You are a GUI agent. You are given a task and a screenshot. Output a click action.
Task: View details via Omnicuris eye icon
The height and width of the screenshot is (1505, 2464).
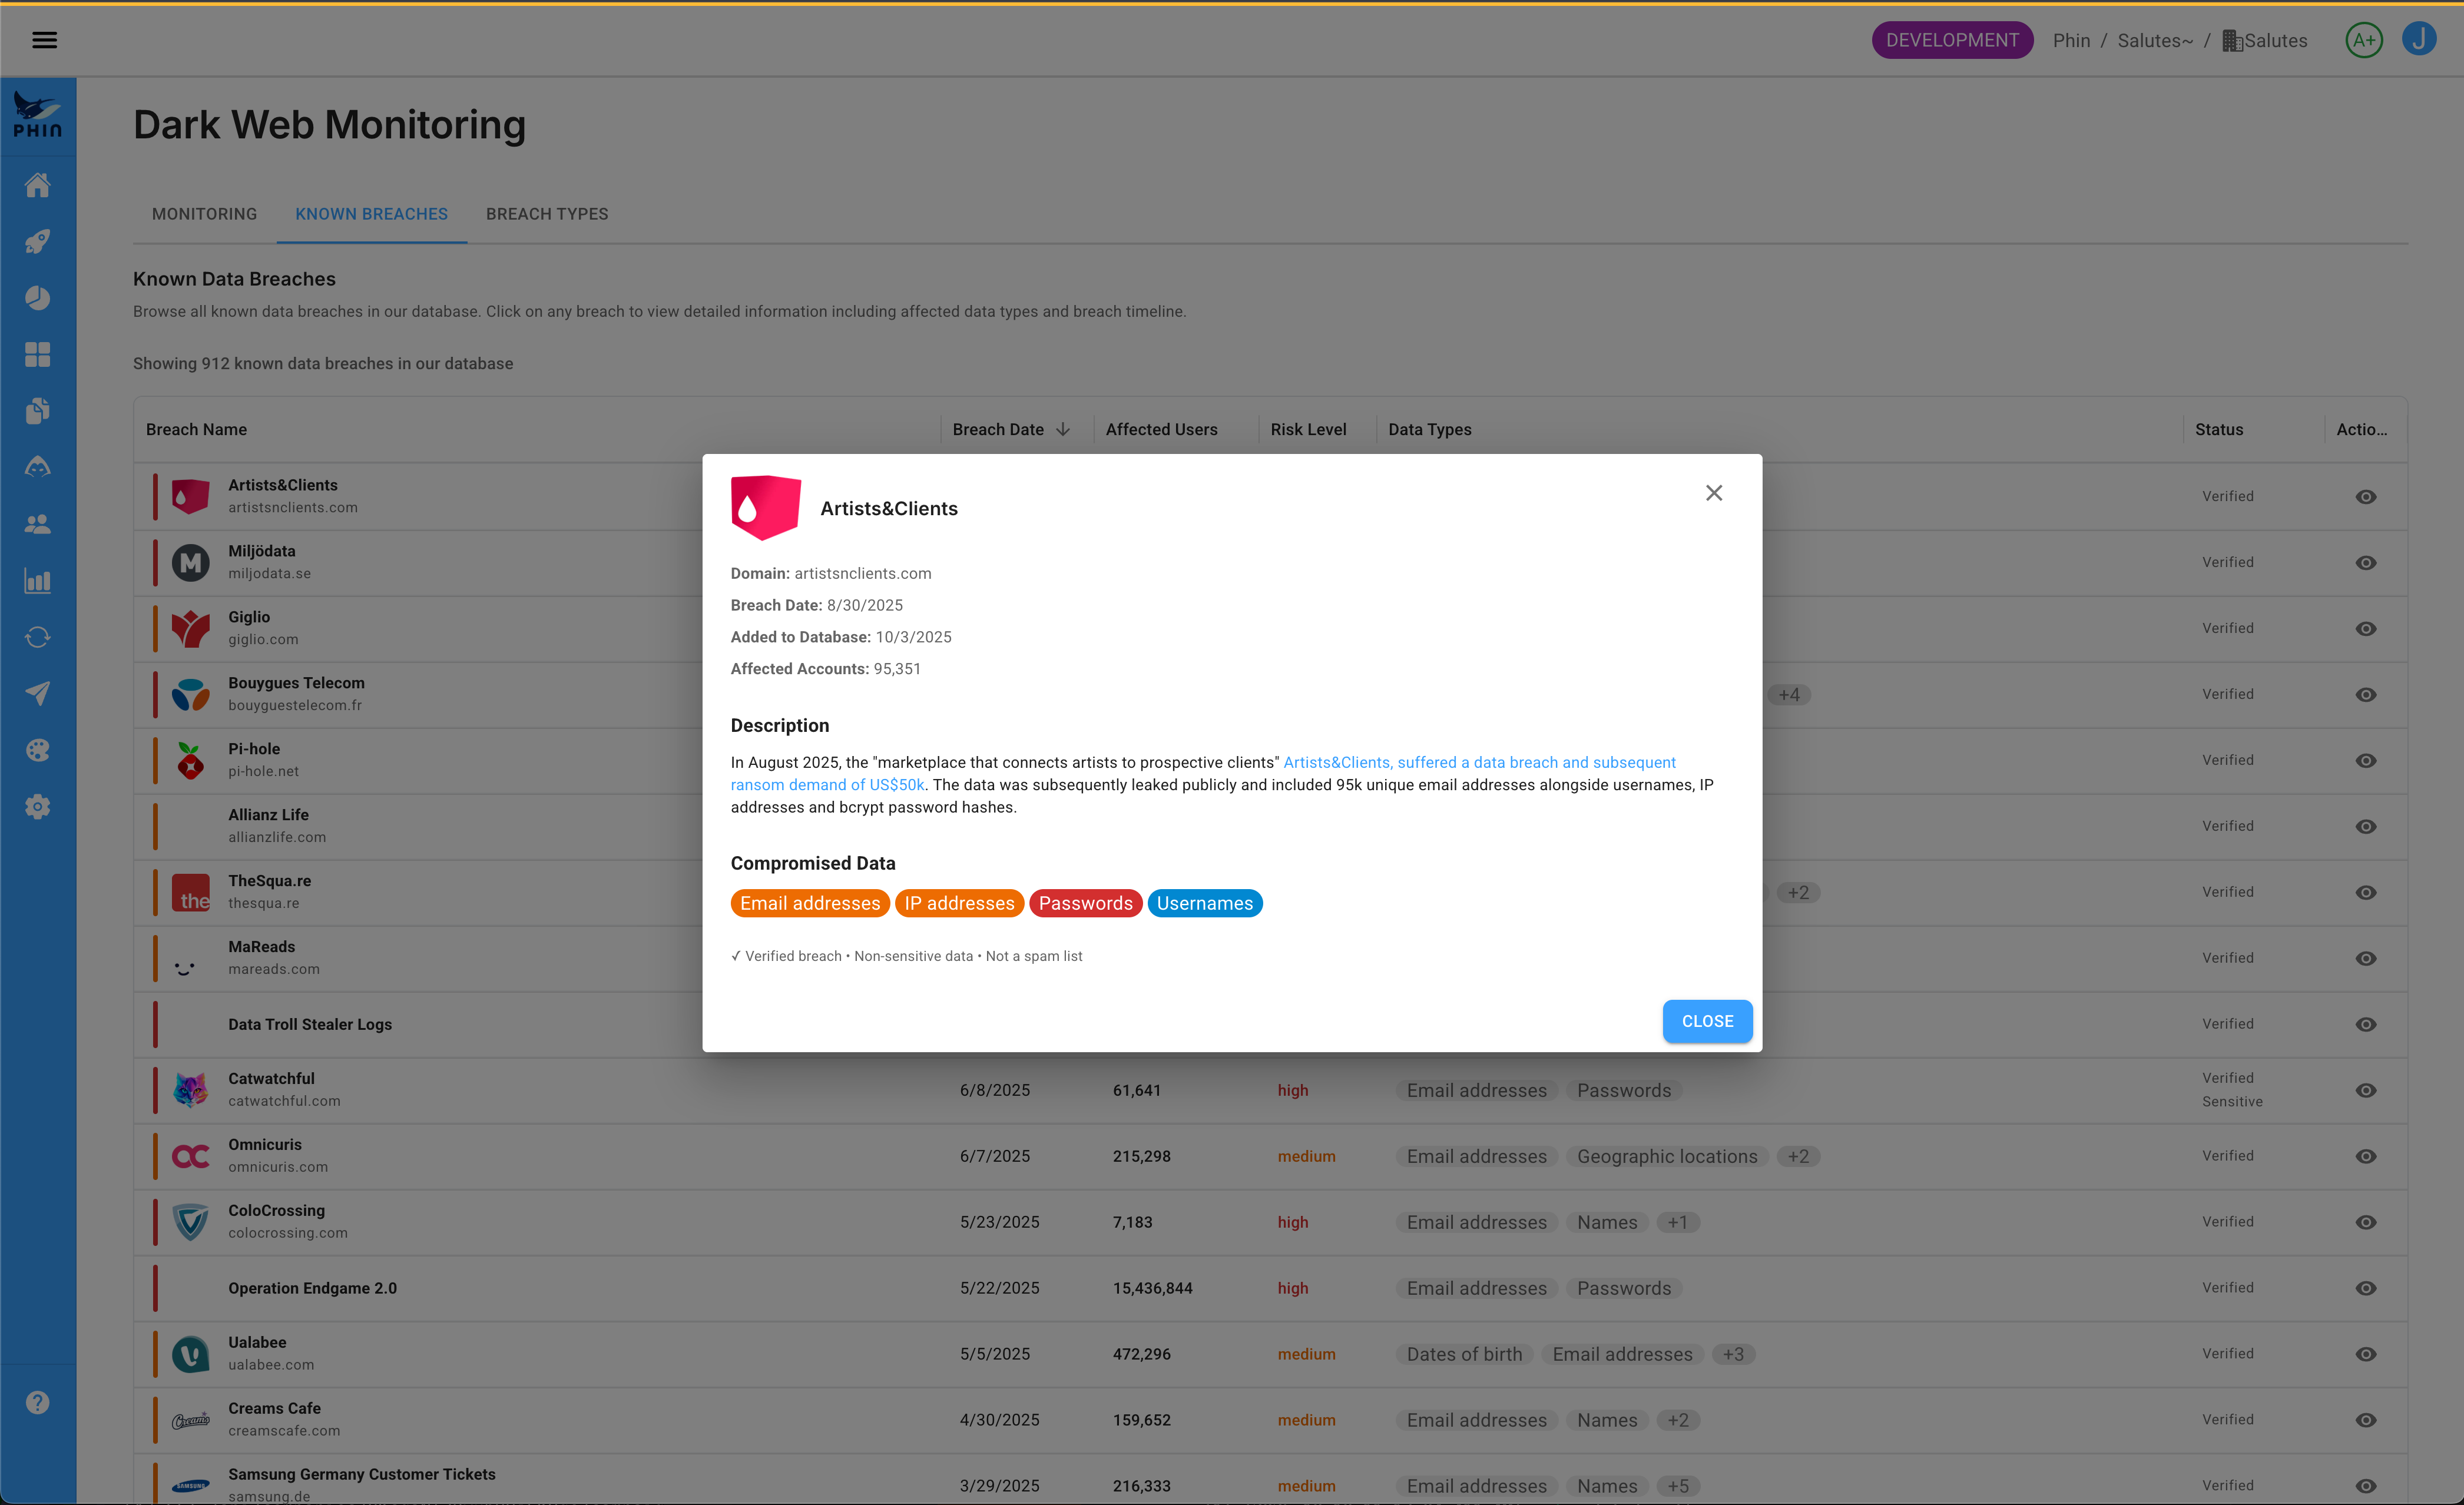click(x=2365, y=1156)
